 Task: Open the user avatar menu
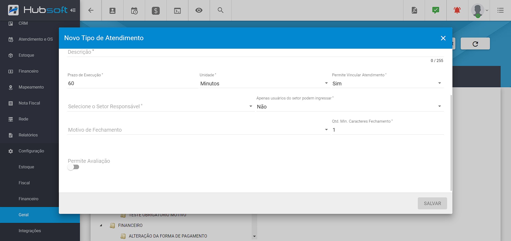coord(478,11)
